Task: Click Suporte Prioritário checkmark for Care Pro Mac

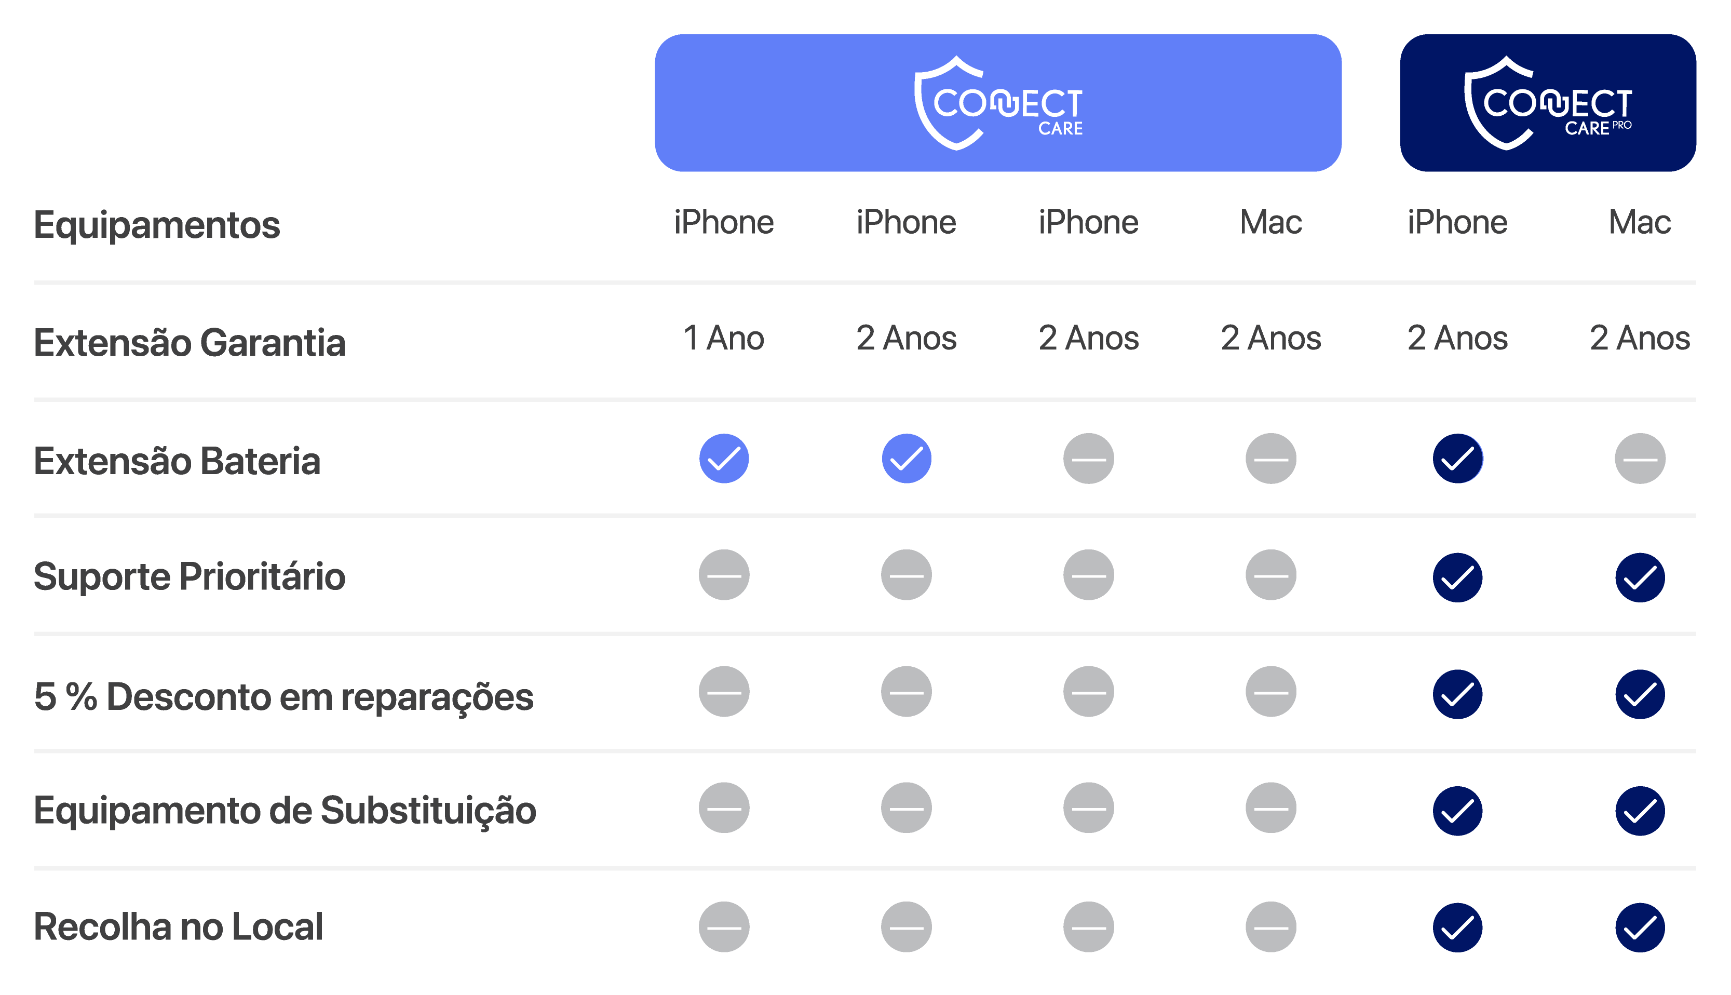Action: 1640,577
